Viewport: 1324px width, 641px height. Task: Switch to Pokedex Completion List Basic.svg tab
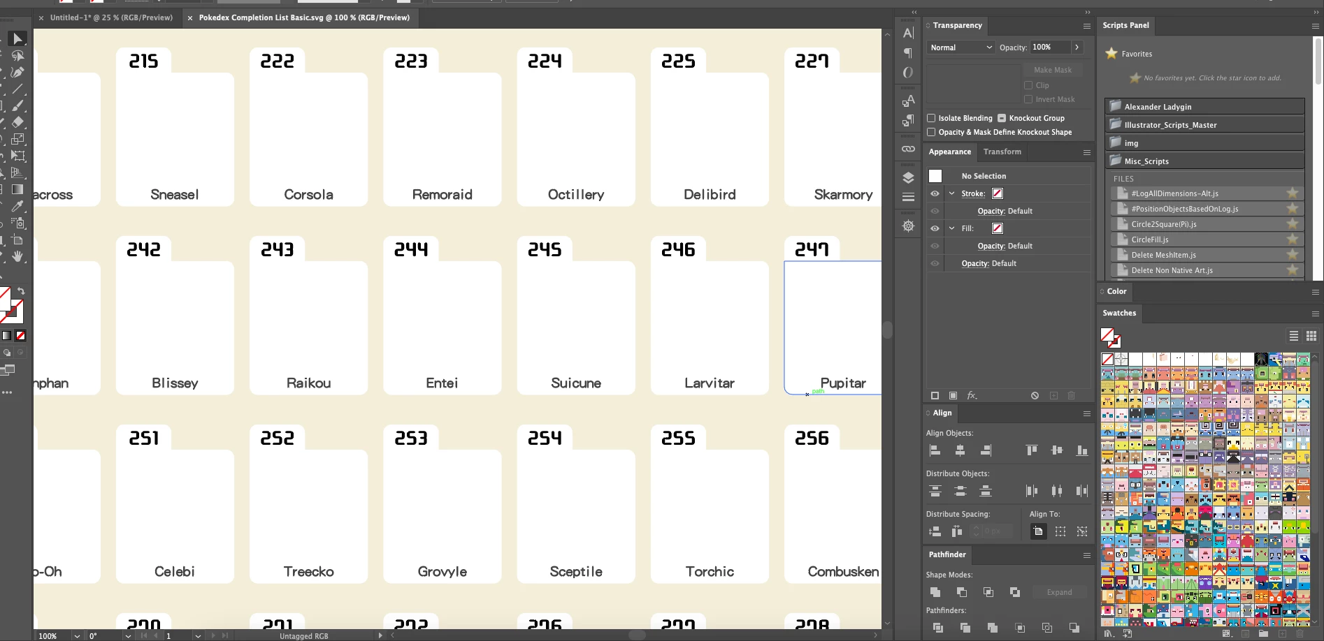point(304,17)
